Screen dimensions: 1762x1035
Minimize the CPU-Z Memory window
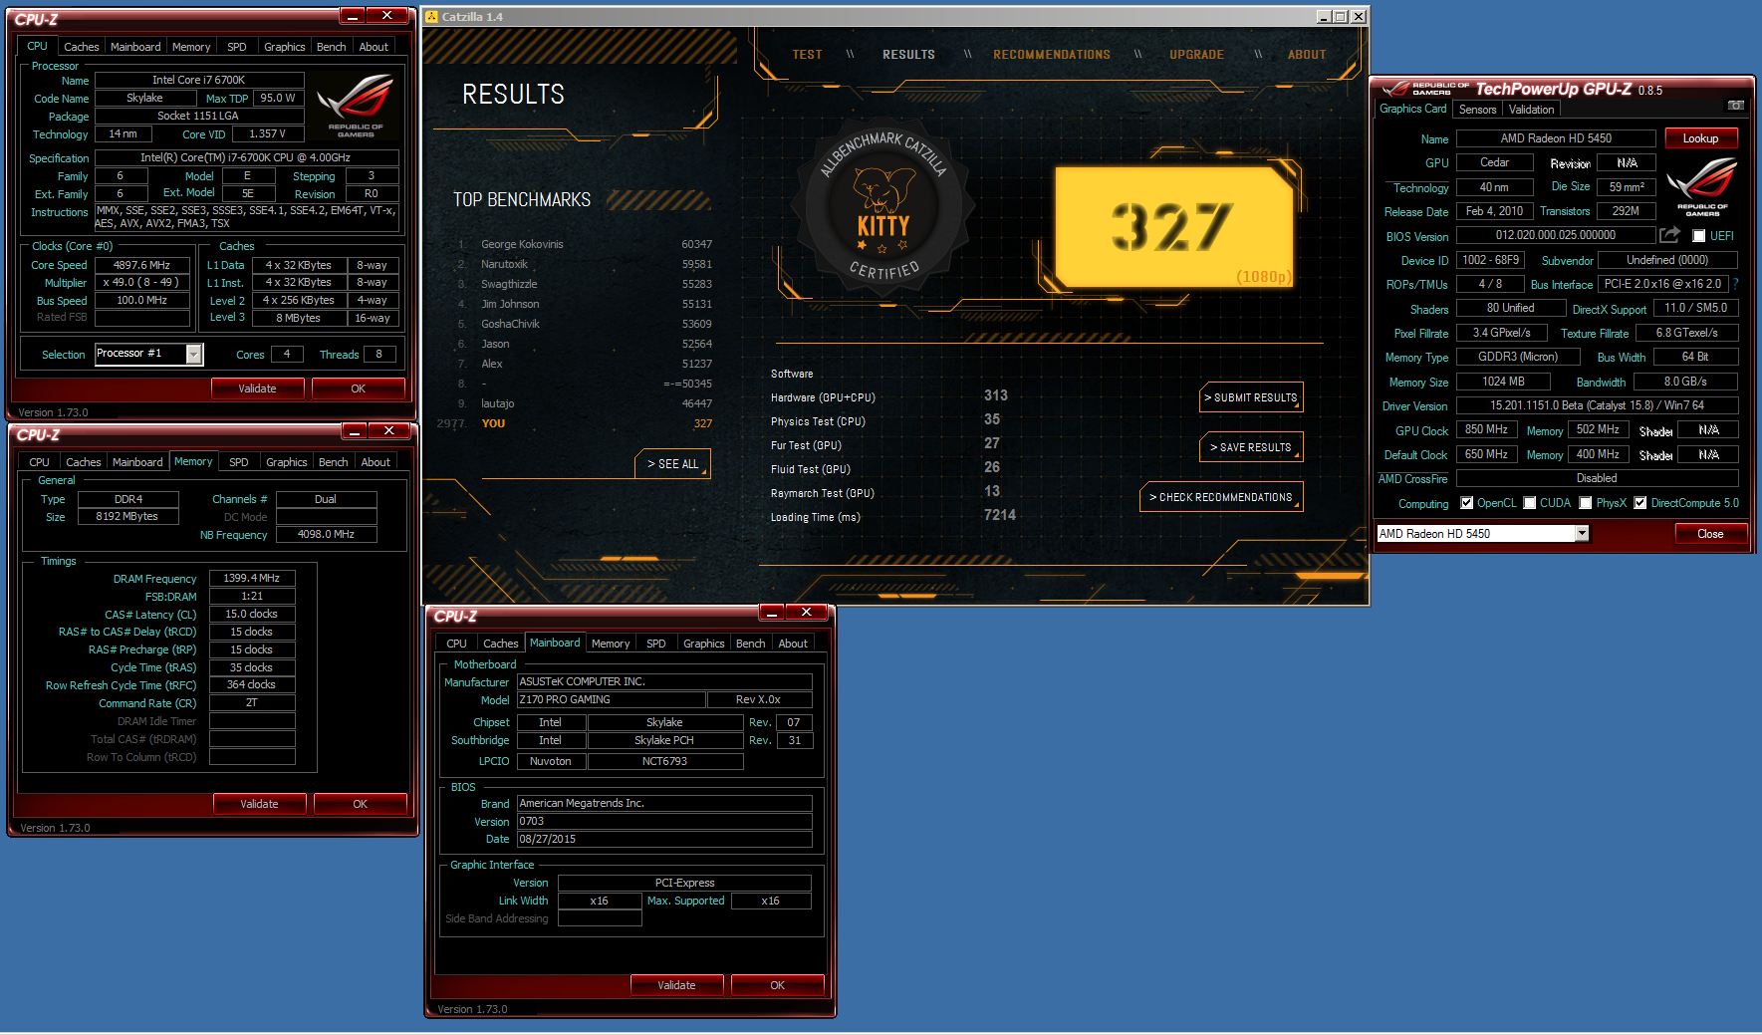pos(355,430)
